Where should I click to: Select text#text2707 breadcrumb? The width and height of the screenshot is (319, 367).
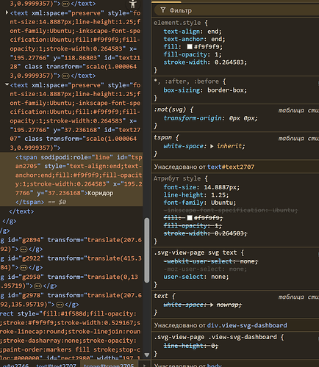point(57,365)
